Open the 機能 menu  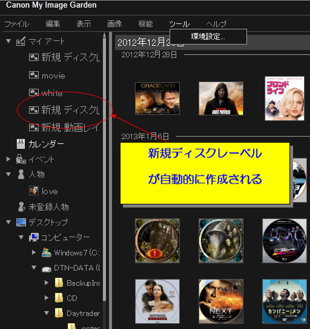[x=145, y=24]
